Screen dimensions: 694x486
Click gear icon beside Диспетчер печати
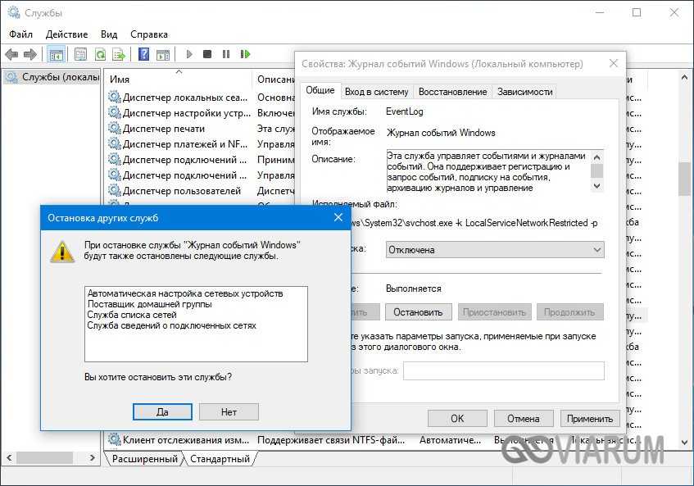tap(115, 129)
